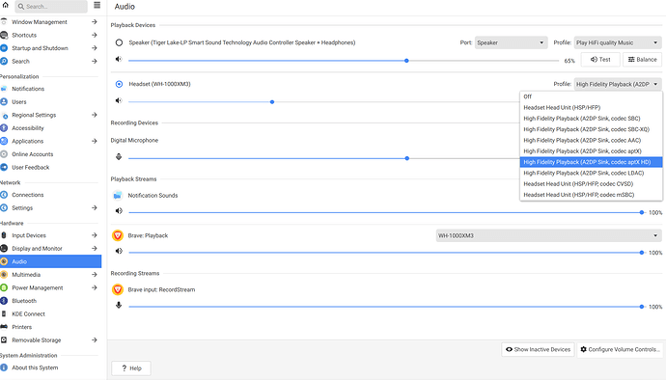This screenshot has height=380, width=666.
Task: Choose A2DP Sink codec LDAC profile
Action: [x=591, y=173]
